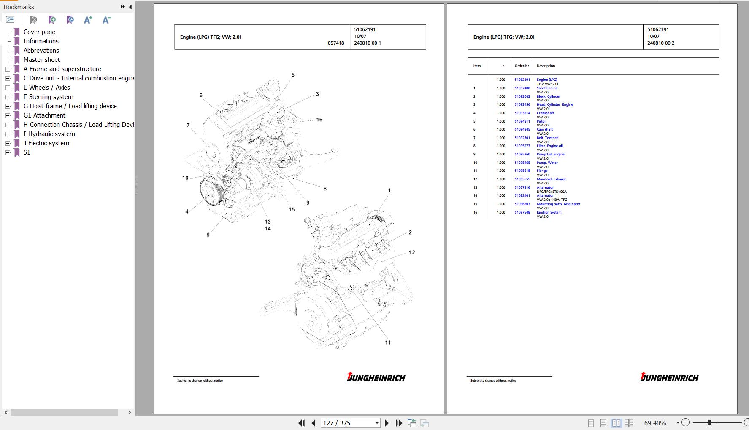
Task: Click the Block, Cylinder link
Action: [549, 96]
